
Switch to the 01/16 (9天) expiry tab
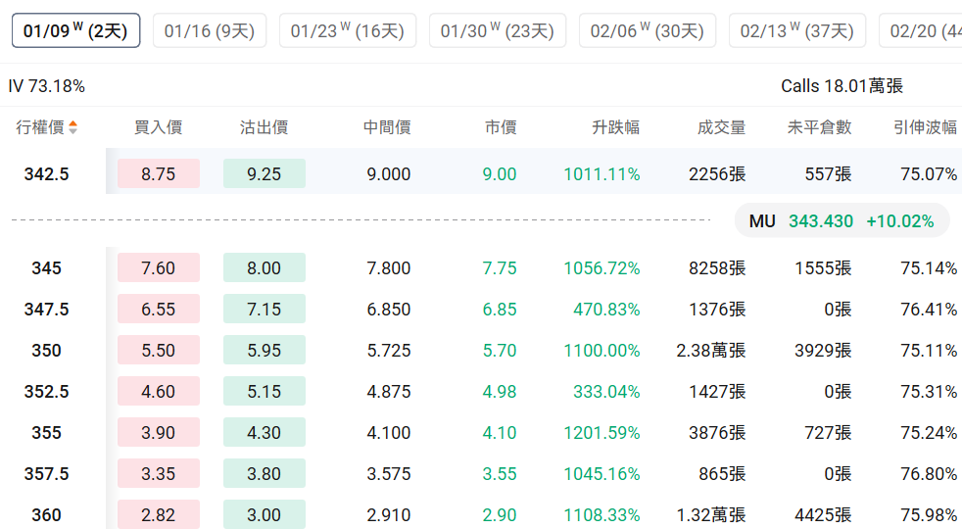pos(210,31)
